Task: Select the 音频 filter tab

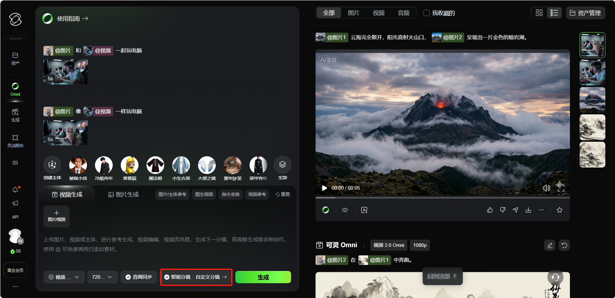Action: coord(403,13)
